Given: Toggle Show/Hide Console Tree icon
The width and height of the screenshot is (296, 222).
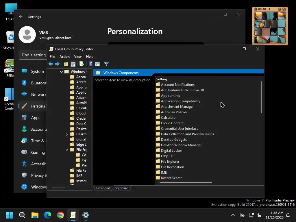Looking at the screenshot, I should pyautogui.click(x=73, y=64).
